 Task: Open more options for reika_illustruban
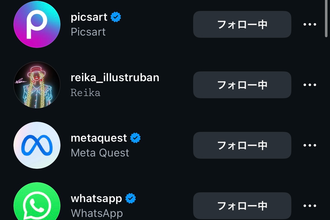[x=310, y=85]
